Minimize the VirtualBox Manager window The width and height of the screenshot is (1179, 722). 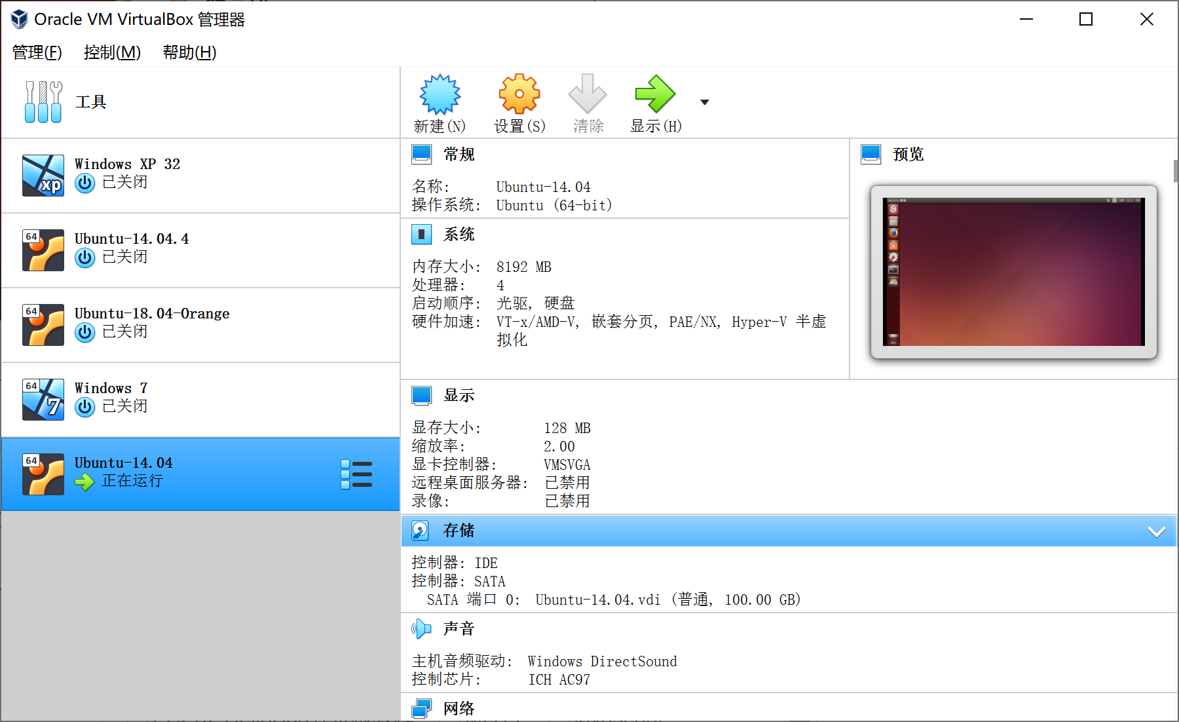[1026, 19]
